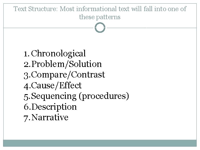Select the Cause/Effect list item
The image size is (200, 150).
(56, 86)
